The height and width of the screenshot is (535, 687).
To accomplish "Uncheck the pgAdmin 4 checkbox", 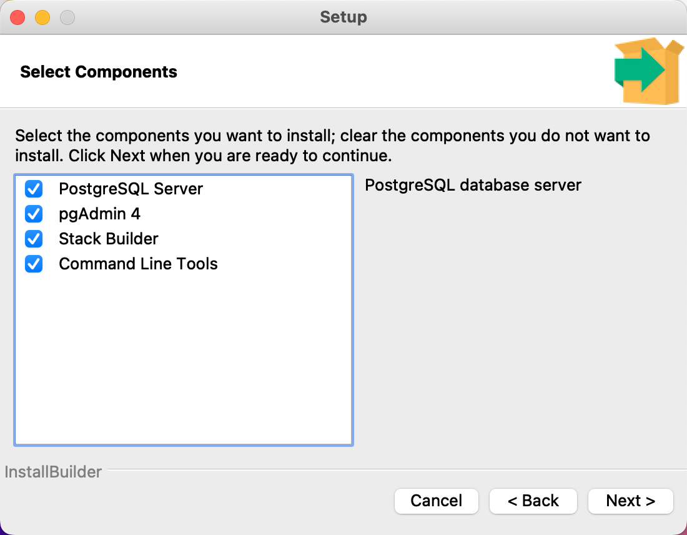I will tap(34, 214).
